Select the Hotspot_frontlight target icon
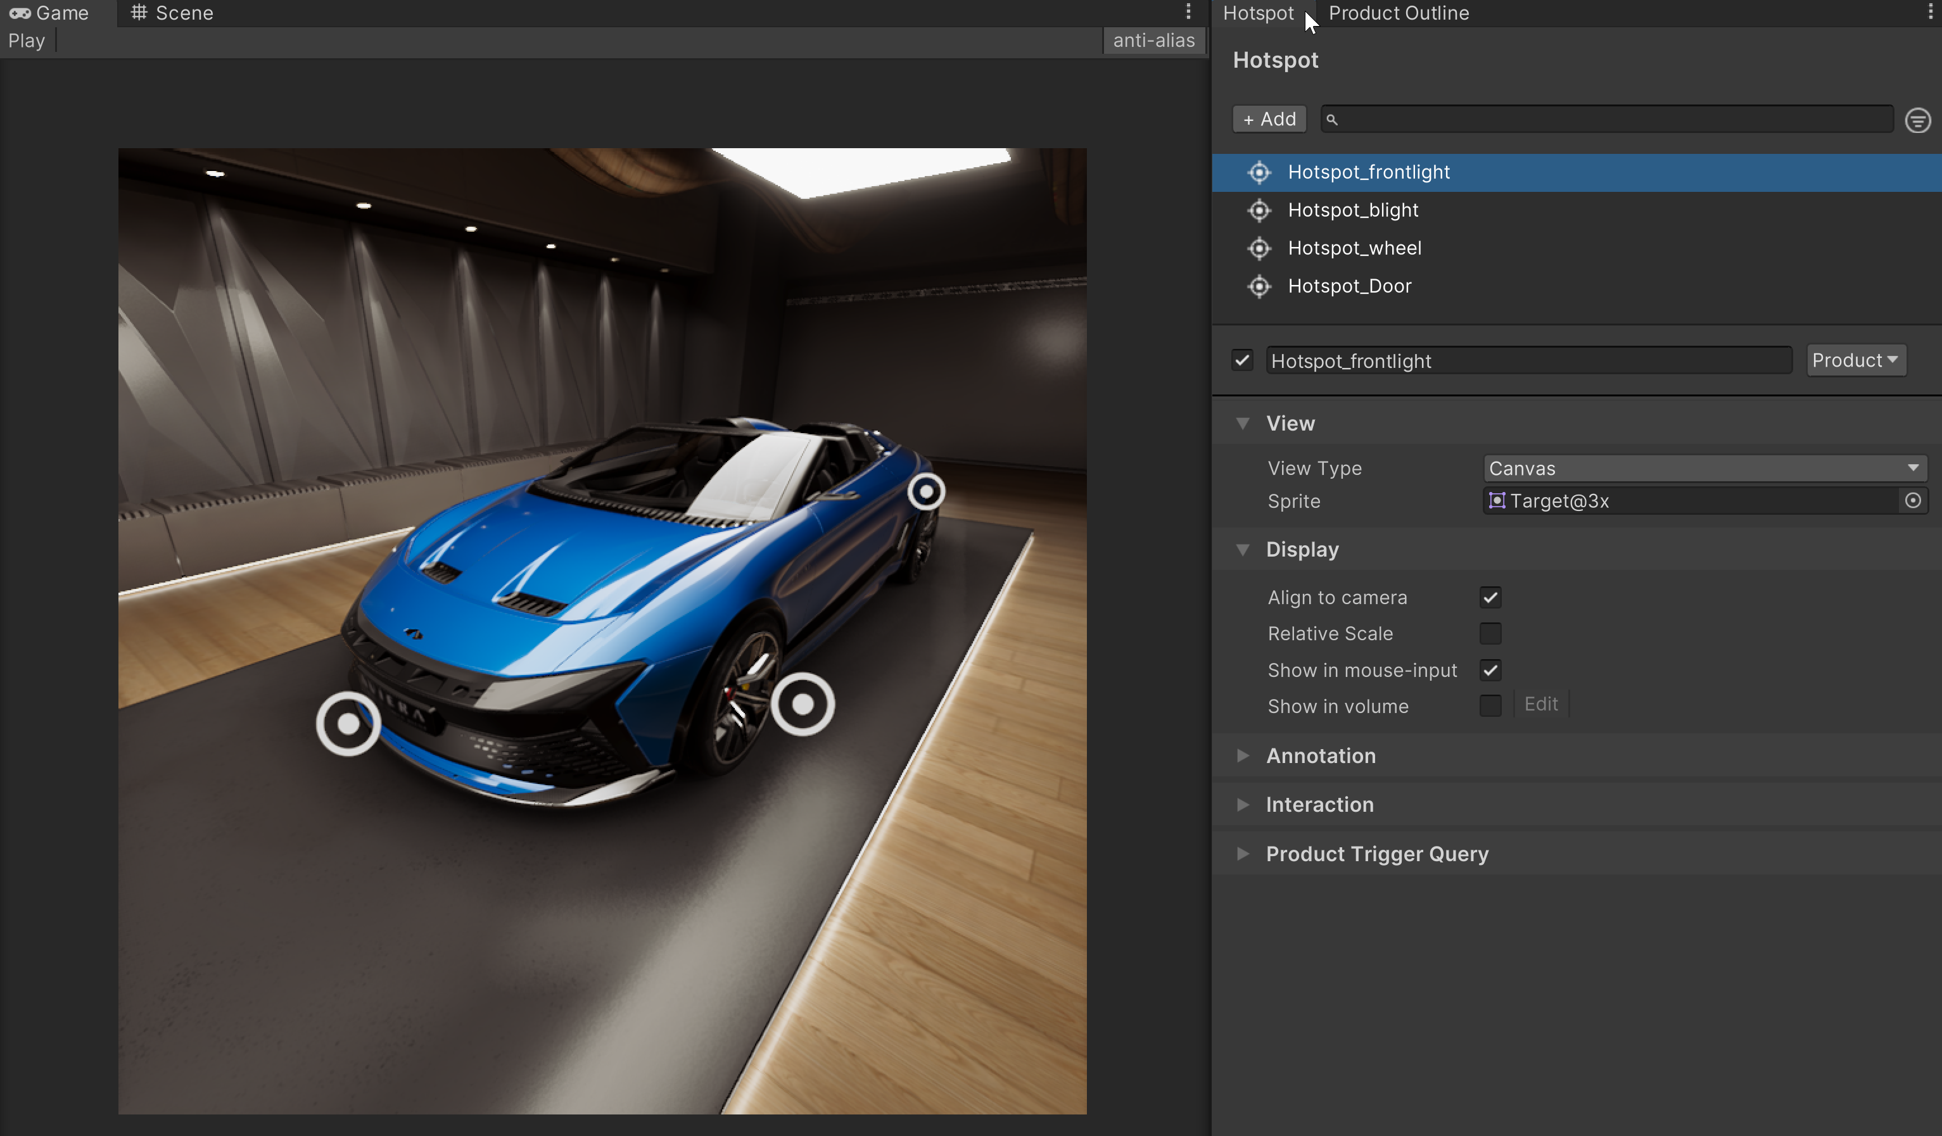 tap(1259, 172)
